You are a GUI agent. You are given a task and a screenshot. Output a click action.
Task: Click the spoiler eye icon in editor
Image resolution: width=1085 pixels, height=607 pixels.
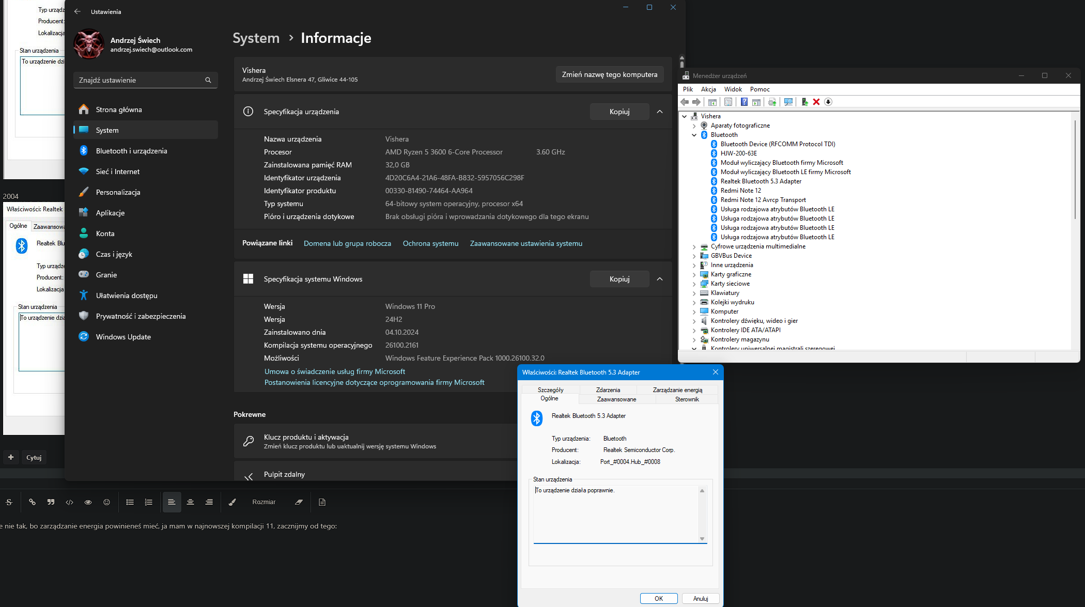click(x=88, y=502)
